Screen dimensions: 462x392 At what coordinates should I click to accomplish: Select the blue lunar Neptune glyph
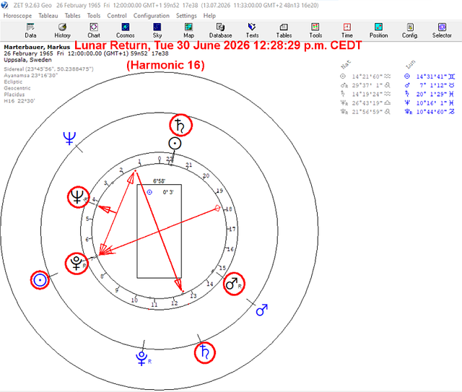(69, 138)
